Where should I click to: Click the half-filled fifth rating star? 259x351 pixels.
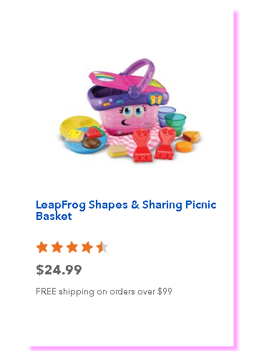[x=102, y=247]
